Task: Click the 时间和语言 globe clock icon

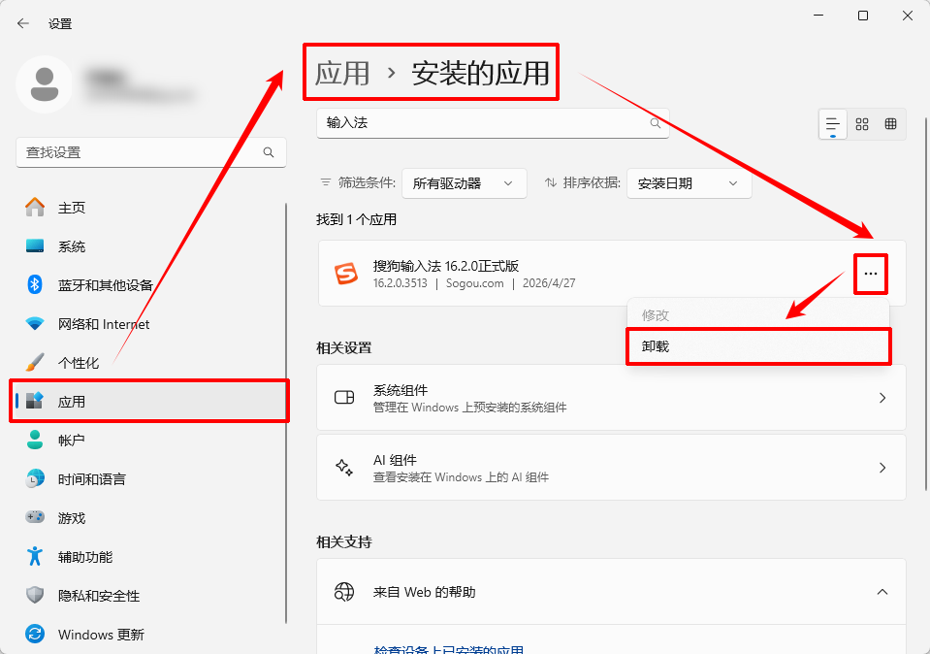Action: [x=35, y=478]
